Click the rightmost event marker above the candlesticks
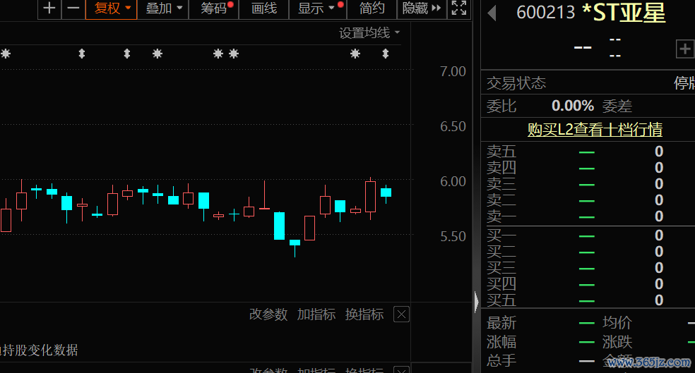Screen dimensions: 695x373 click(x=386, y=54)
